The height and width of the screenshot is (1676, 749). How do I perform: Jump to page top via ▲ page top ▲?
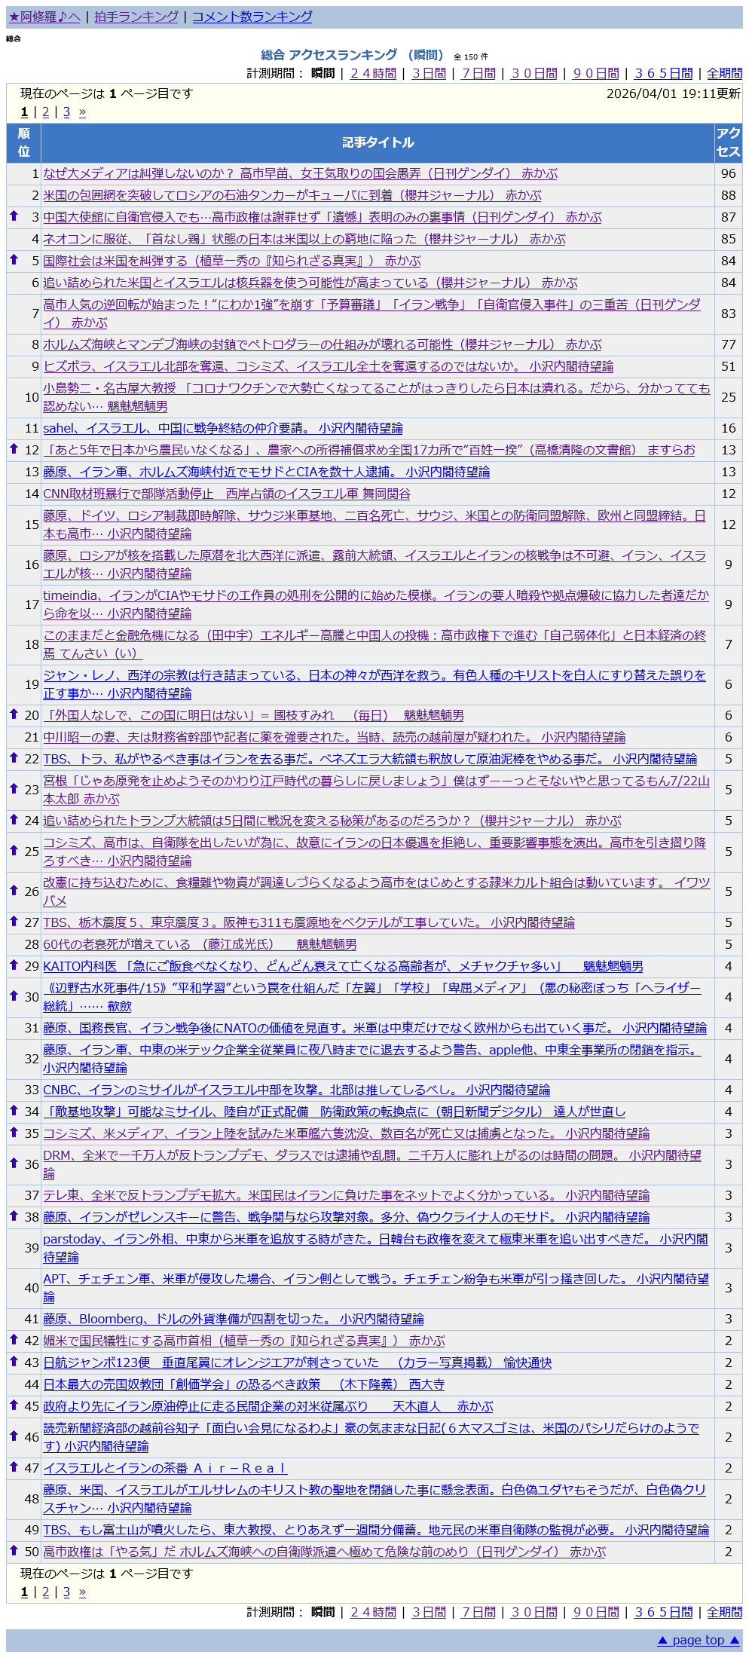coord(699,1641)
